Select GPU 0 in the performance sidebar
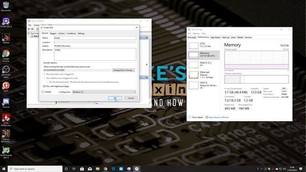The image size is (306, 172). tap(204, 85)
